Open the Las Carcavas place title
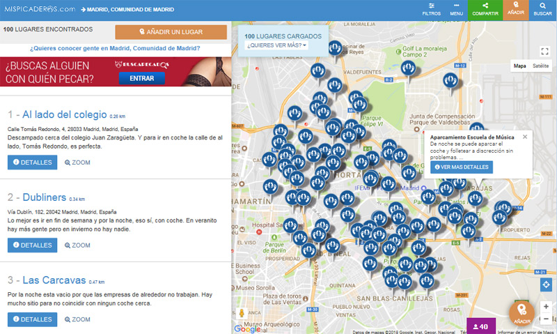The image size is (557, 334). 54,280
